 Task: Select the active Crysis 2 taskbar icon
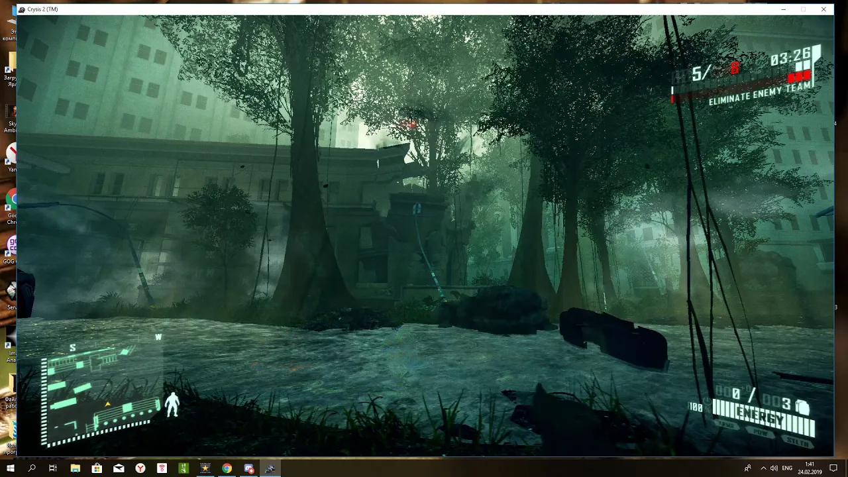coord(270,468)
